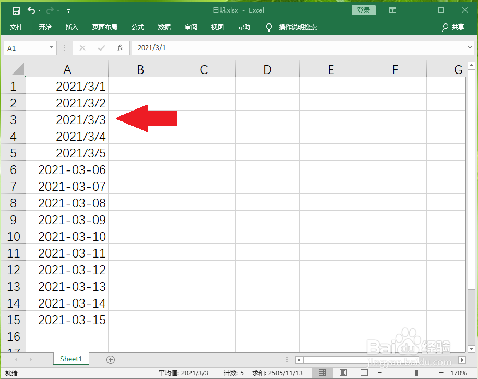Select cell containing 2021-03-09
The height and width of the screenshot is (379, 478).
click(67, 219)
